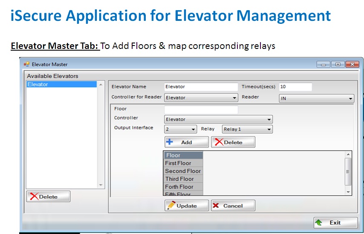364x234 pixels.
Task: Click the Cancel button
Action: pos(233,205)
